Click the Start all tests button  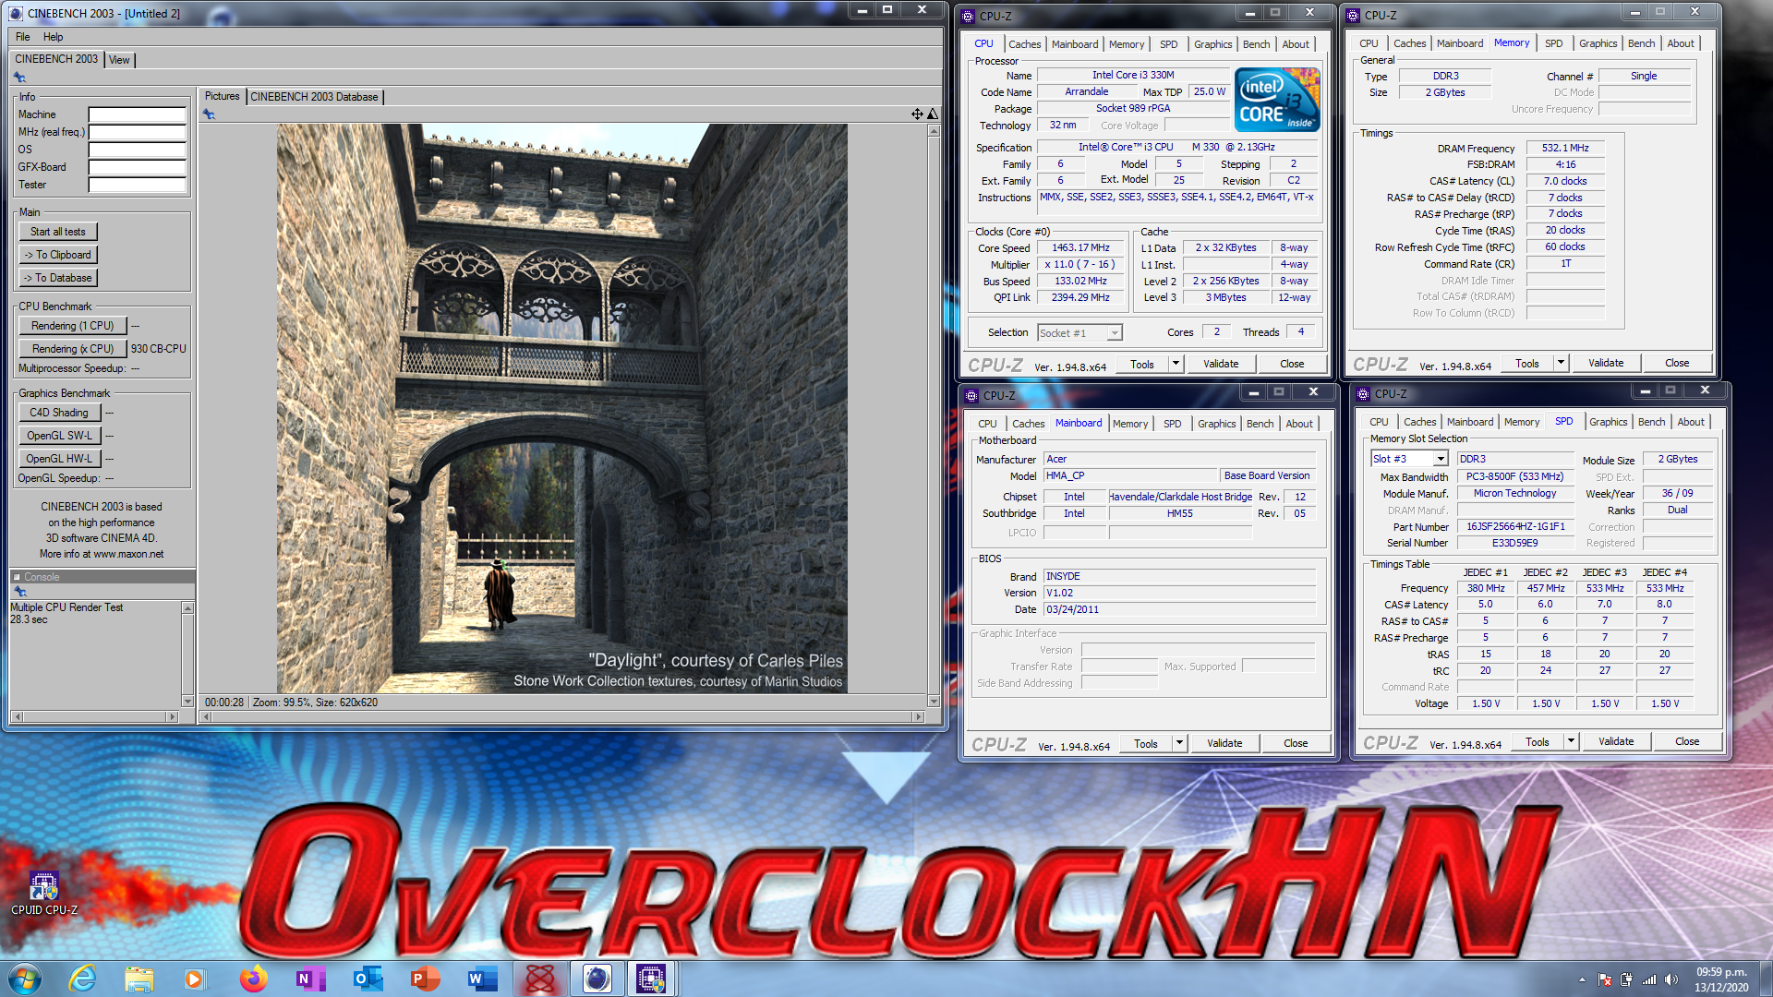[x=58, y=232]
